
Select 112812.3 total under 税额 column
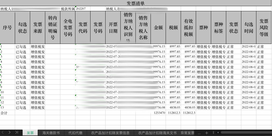pos(173,113)
